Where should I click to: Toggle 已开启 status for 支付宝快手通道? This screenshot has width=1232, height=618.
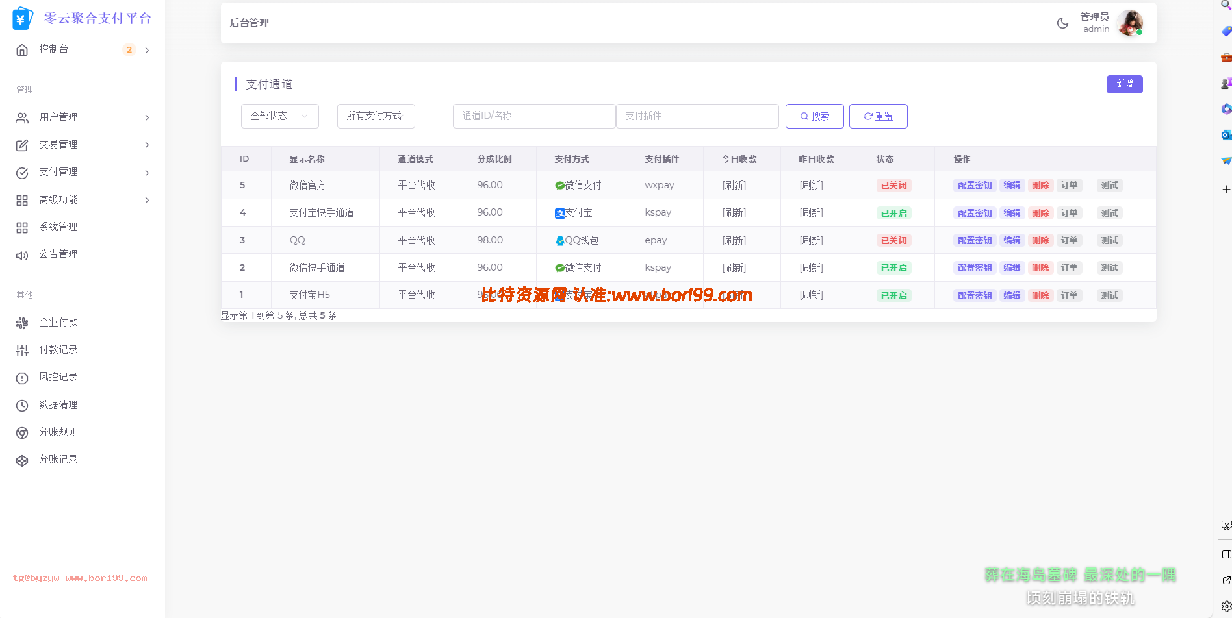pos(893,213)
